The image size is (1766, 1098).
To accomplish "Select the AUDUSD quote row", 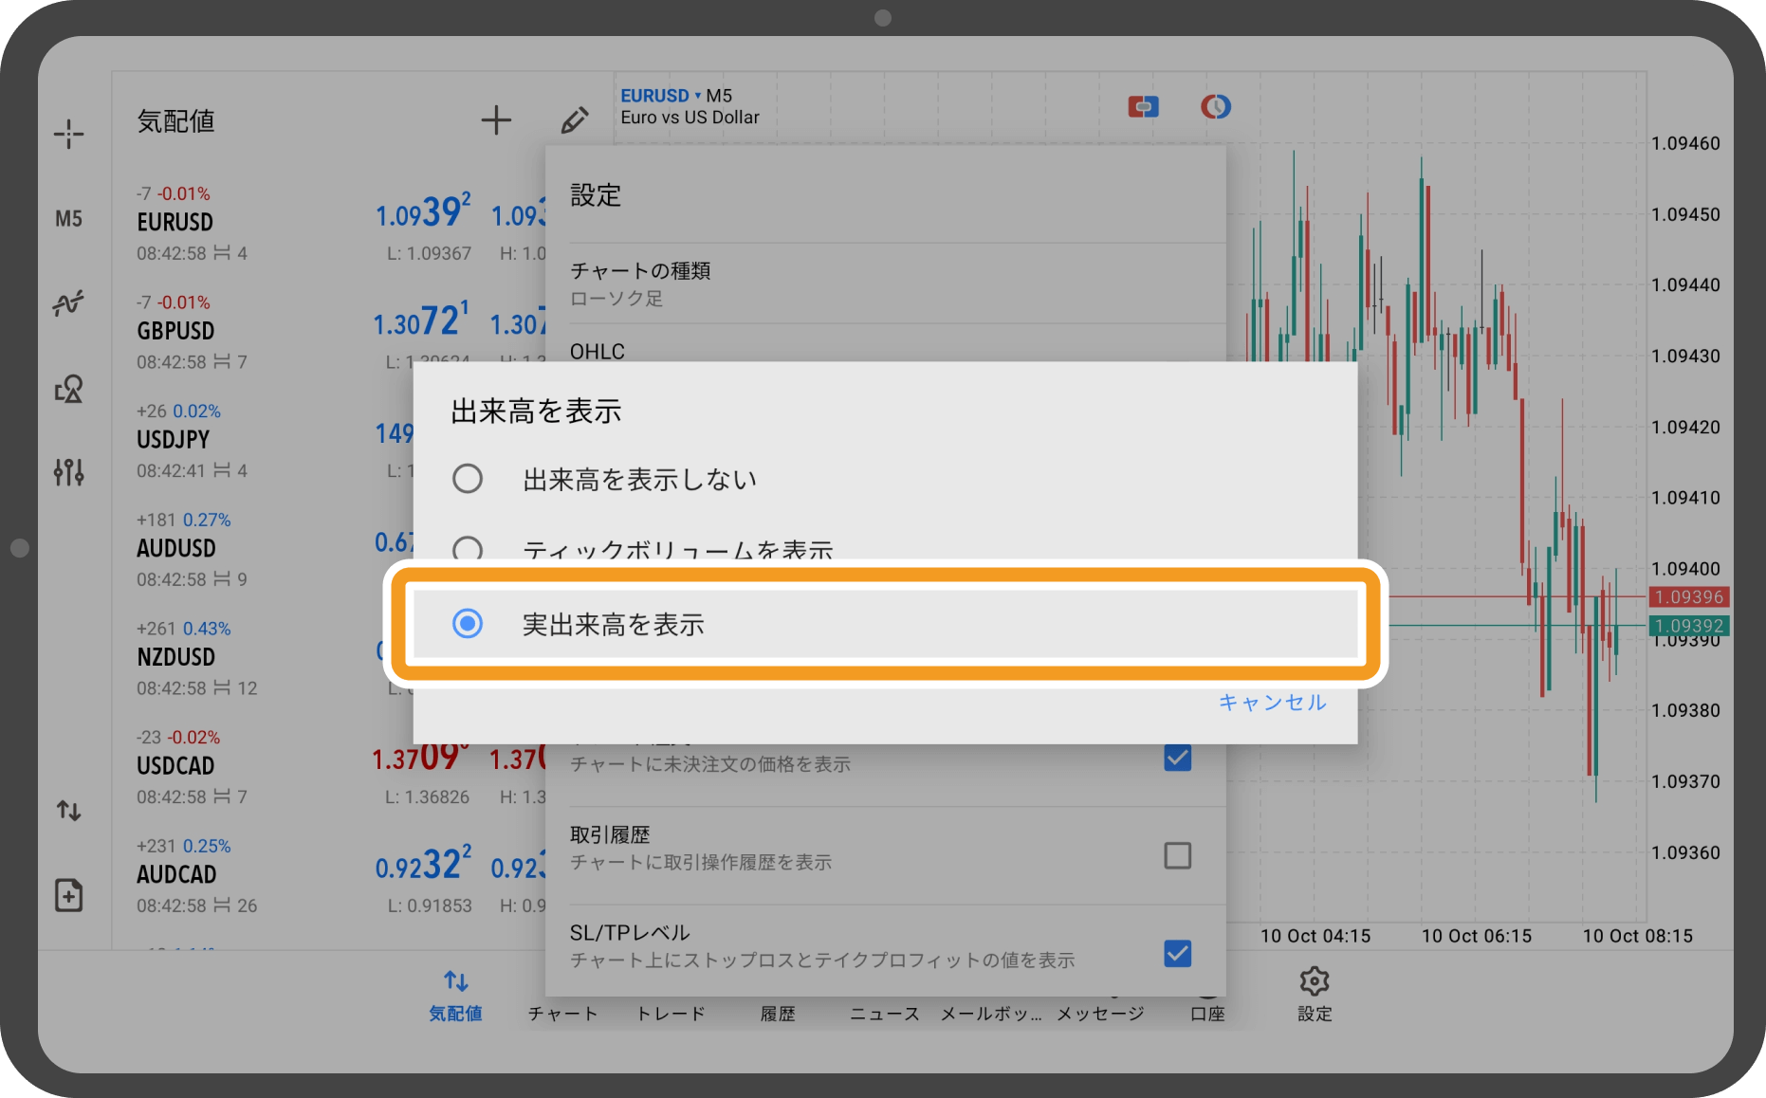I will (263, 549).
